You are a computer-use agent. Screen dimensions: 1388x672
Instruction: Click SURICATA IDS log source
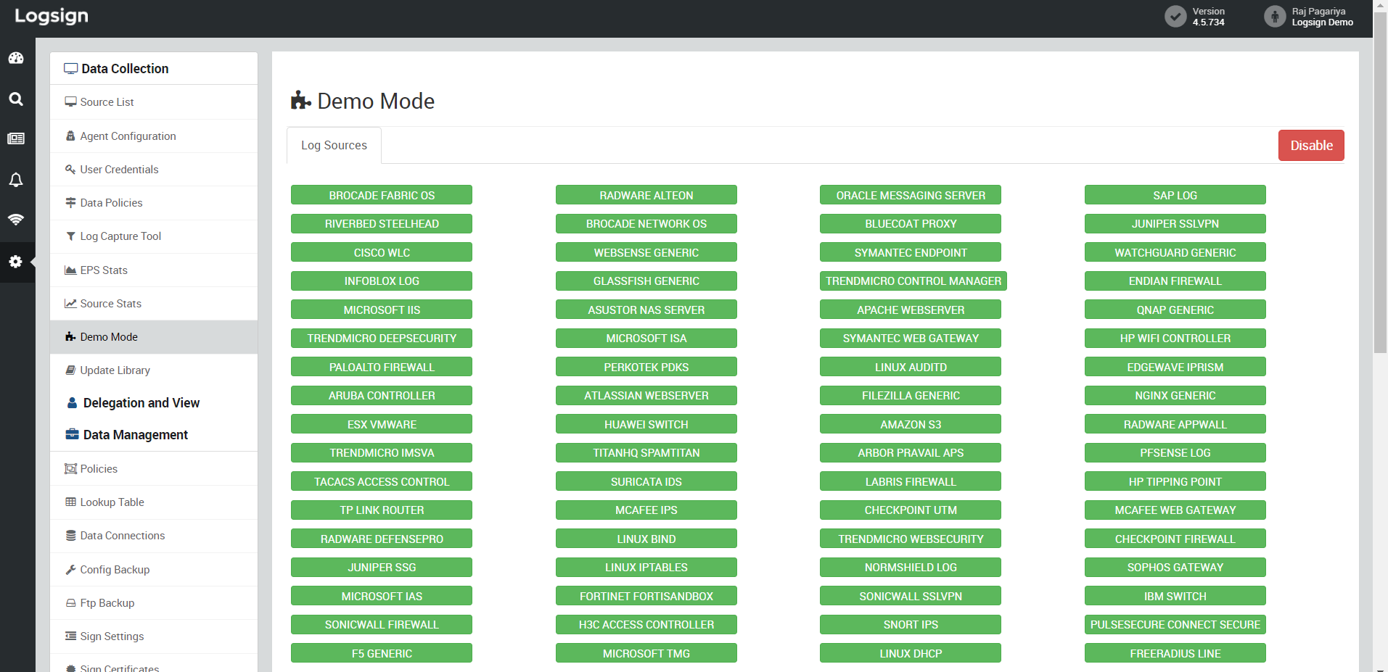point(646,481)
